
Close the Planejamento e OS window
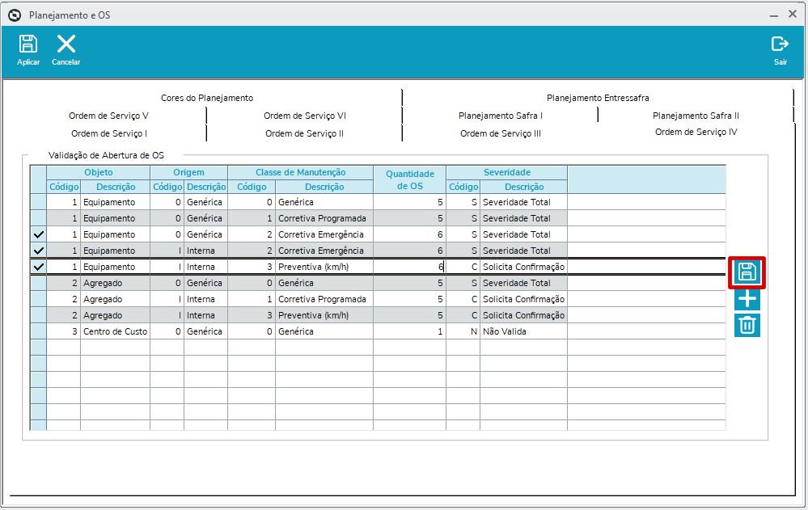[x=793, y=15]
